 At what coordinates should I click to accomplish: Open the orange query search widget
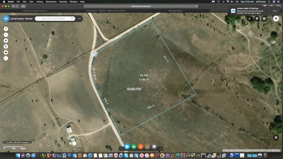click(x=140, y=147)
